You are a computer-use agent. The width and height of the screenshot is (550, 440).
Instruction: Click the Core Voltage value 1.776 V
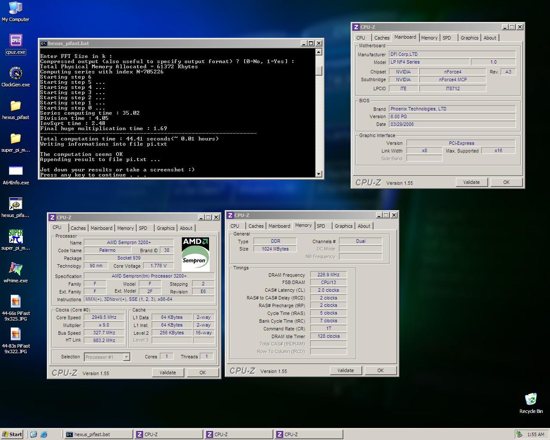point(159,266)
